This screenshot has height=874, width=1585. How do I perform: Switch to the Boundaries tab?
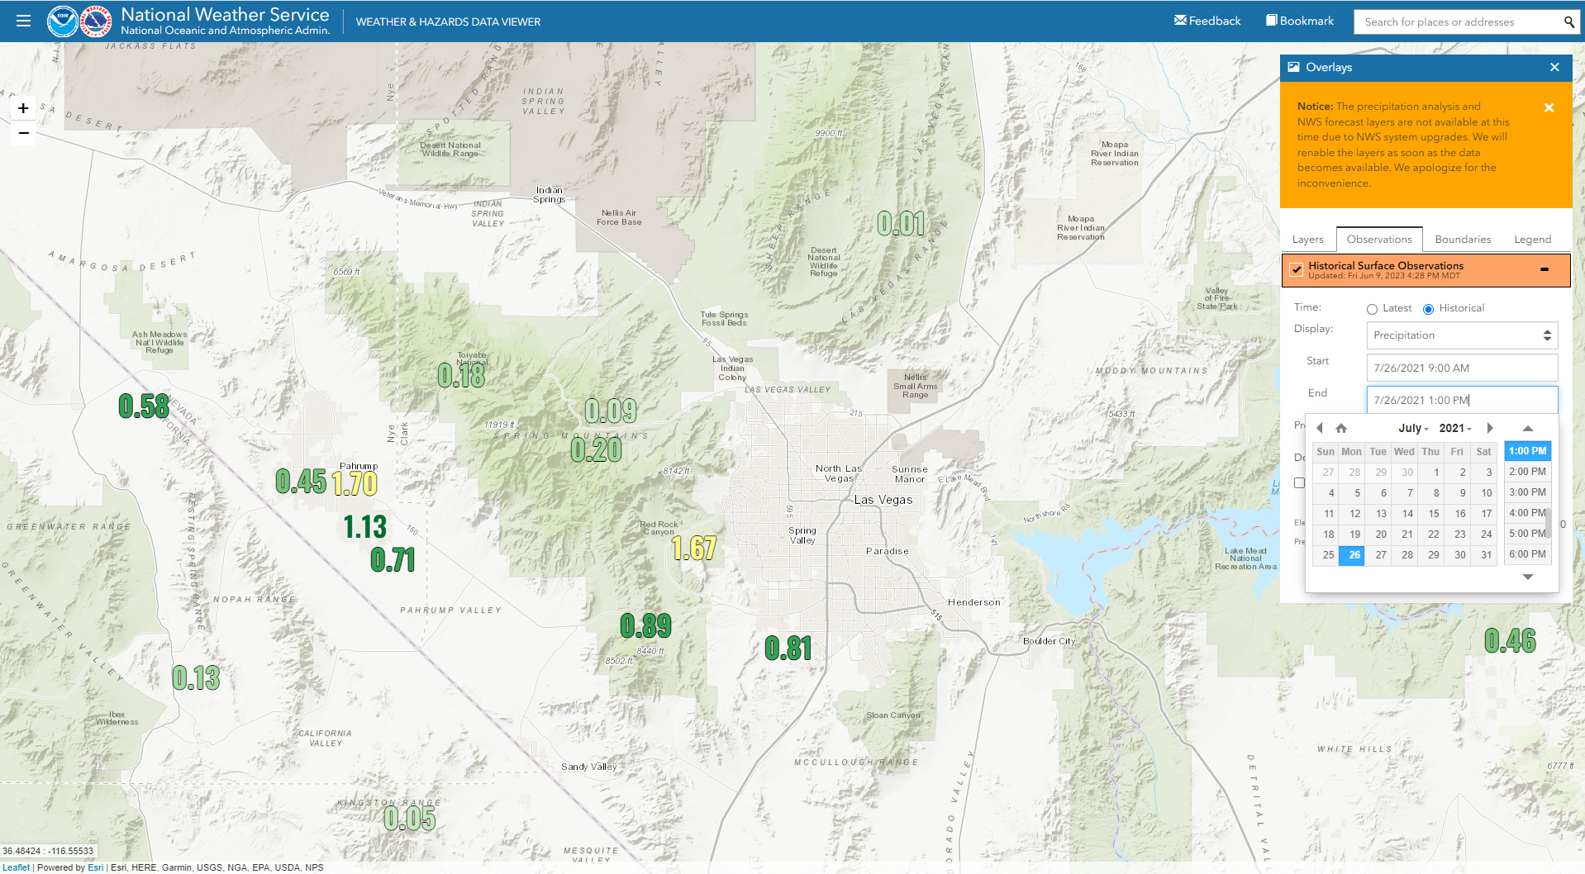[x=1463, y=240]
